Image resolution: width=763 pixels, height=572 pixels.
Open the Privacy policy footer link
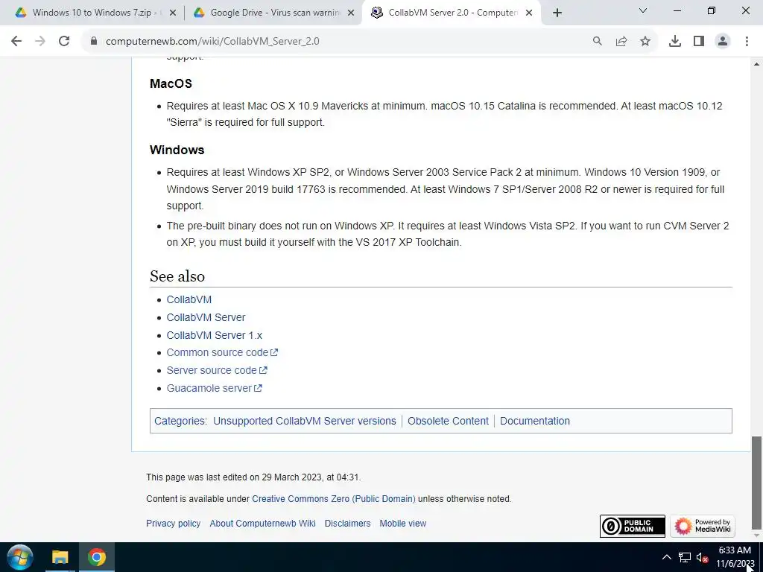tap(173, 524)
